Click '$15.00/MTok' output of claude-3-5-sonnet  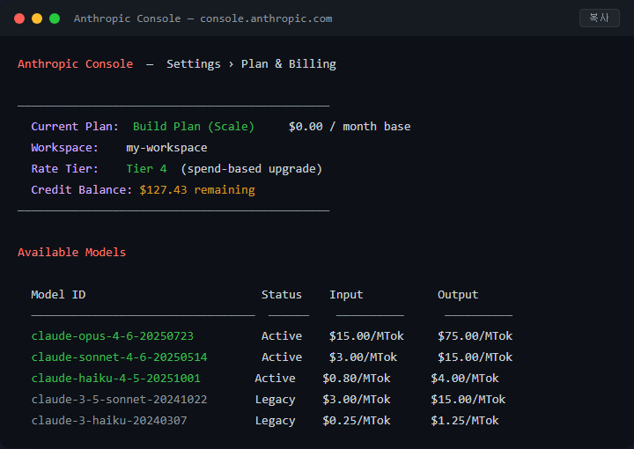click(468, 400)
